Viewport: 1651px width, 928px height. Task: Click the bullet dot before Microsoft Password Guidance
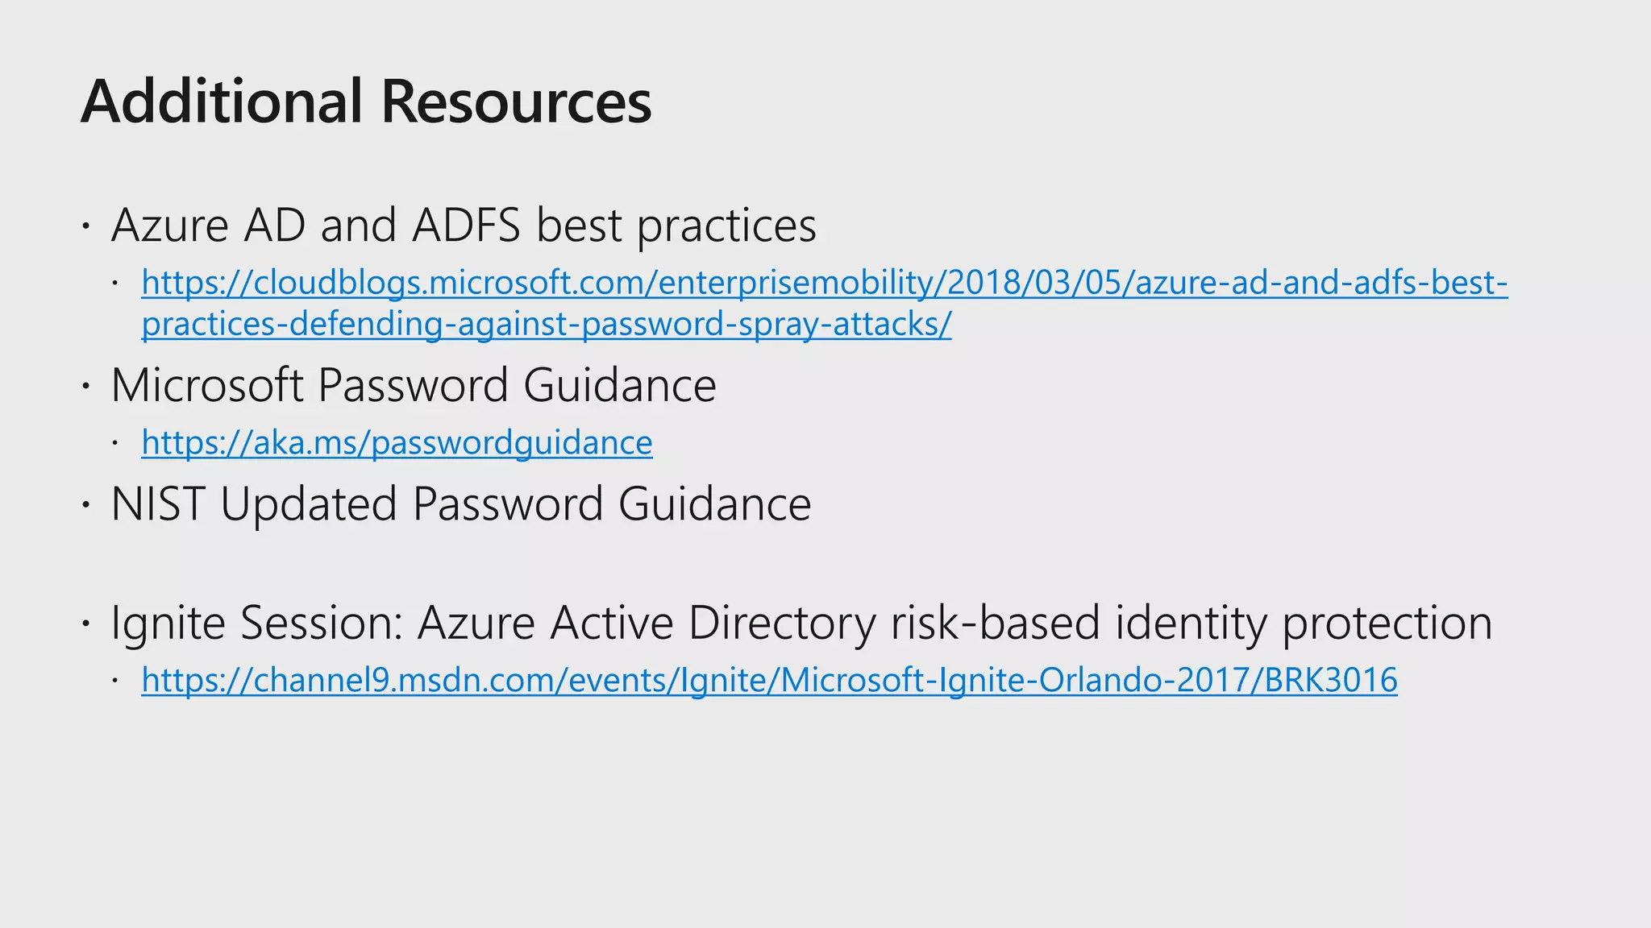85,387
